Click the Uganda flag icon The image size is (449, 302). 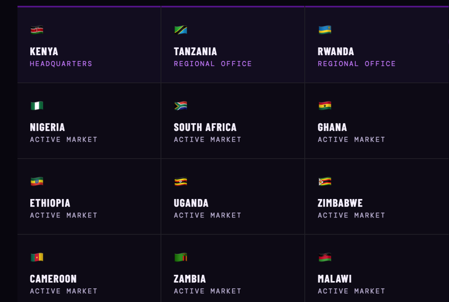coord(181,181)
